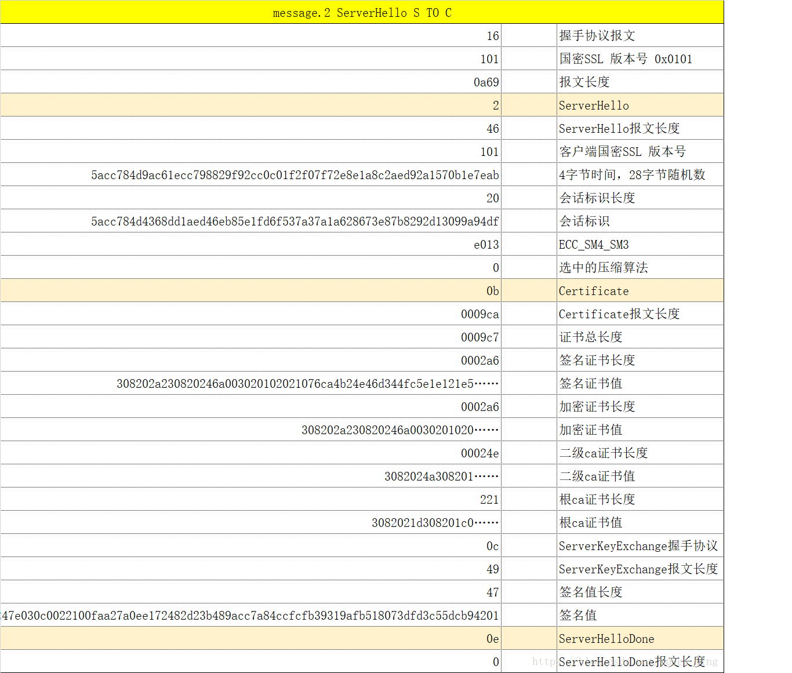
Task: Click the highlighted 'ServerHelloDone' row label
Action: (606, 638)
